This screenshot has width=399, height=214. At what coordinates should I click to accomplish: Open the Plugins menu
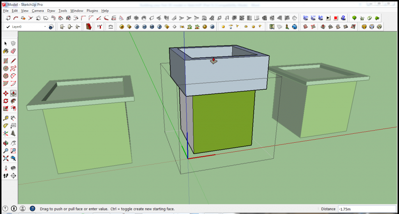92,11
